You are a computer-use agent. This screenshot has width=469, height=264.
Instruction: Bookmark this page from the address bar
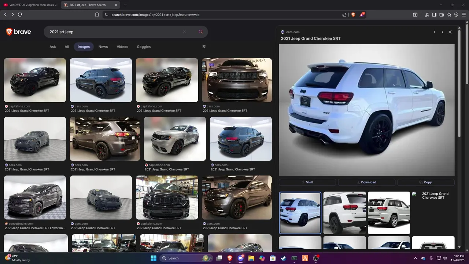tap(97, 15)
